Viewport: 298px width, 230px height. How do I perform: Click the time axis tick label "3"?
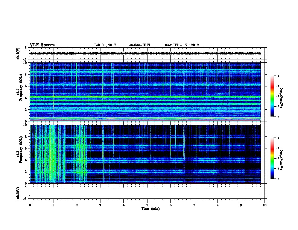pos(100,205)
